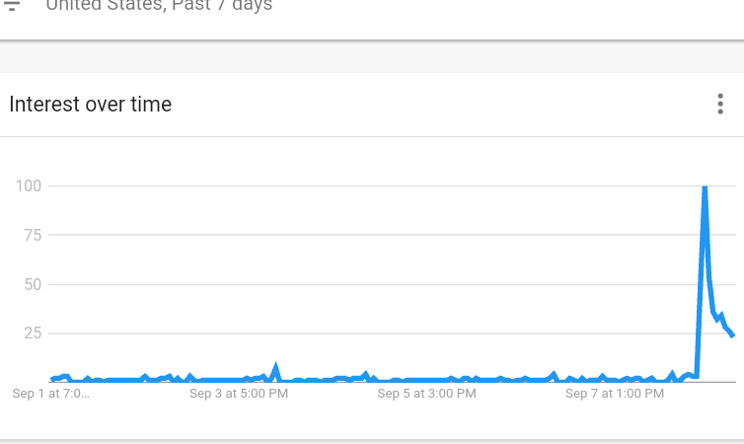Screen dimensions: 744x444
Task: Click the small spike above the Sep 3 label
Action: (276, 367)
